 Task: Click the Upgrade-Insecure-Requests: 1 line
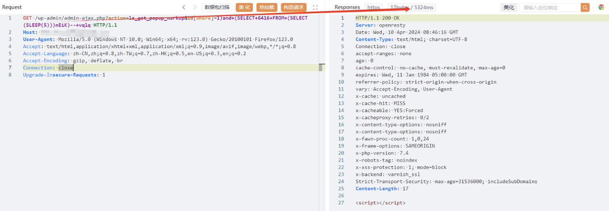64,75
